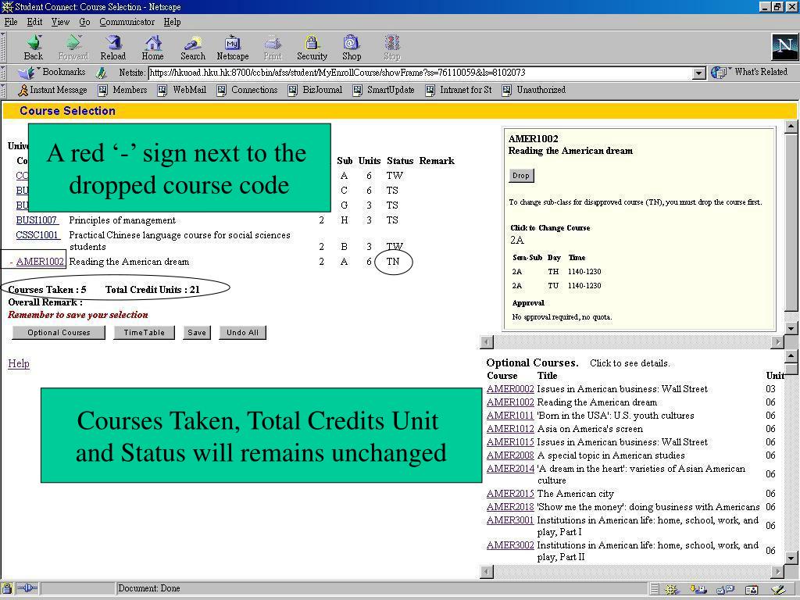The height and width of the screenshot is (600, 800).
Task: Open Intranet for St bookmark
Action: click(x=458, y=90)
